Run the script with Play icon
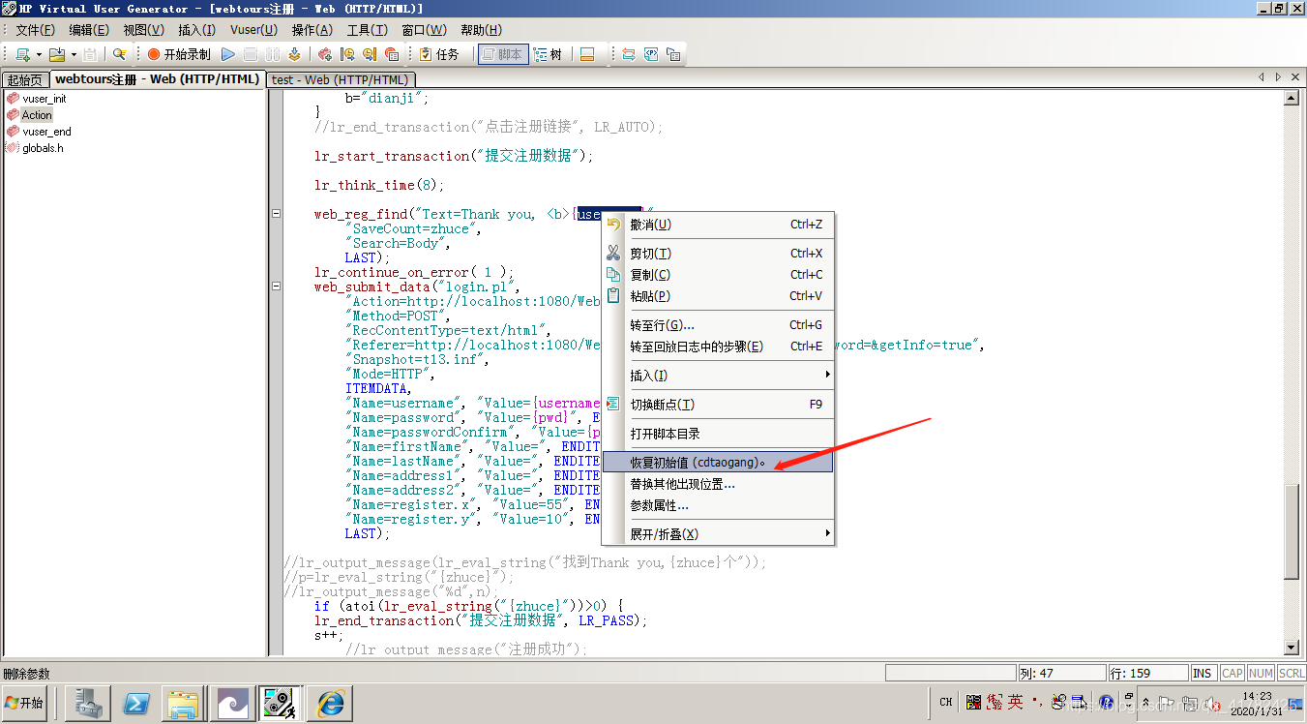1307x724 pixels. [228, 54]
